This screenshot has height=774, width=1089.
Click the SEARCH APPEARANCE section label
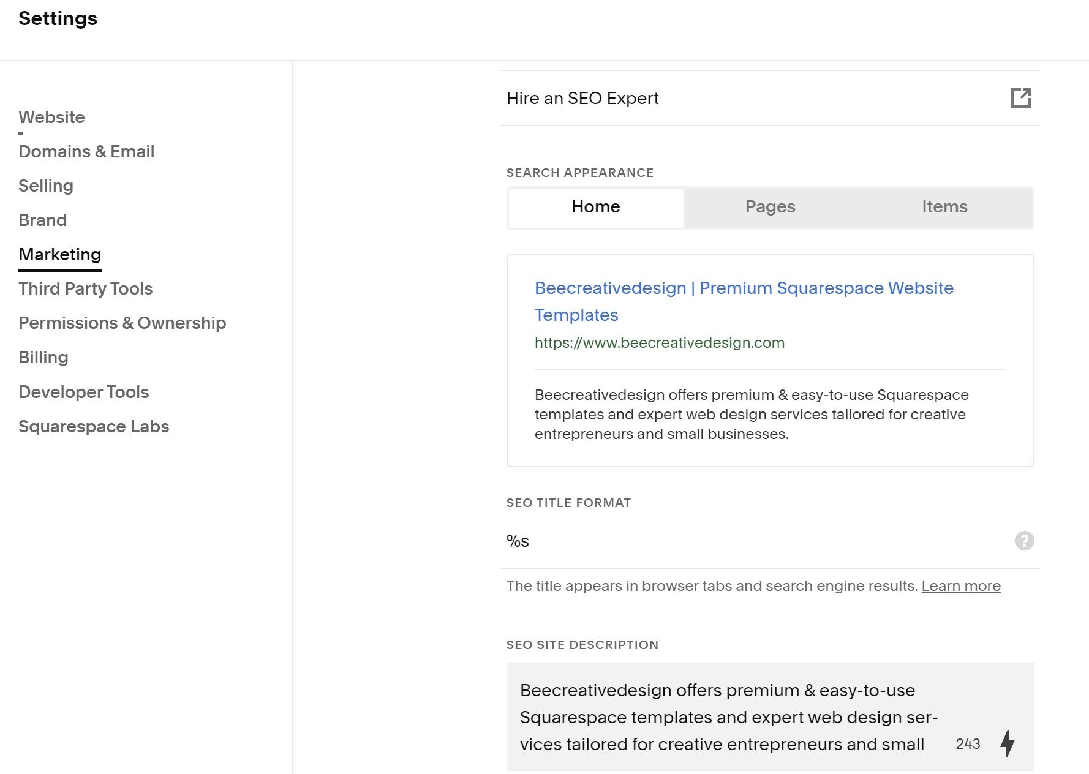click(x=580, y=173)
